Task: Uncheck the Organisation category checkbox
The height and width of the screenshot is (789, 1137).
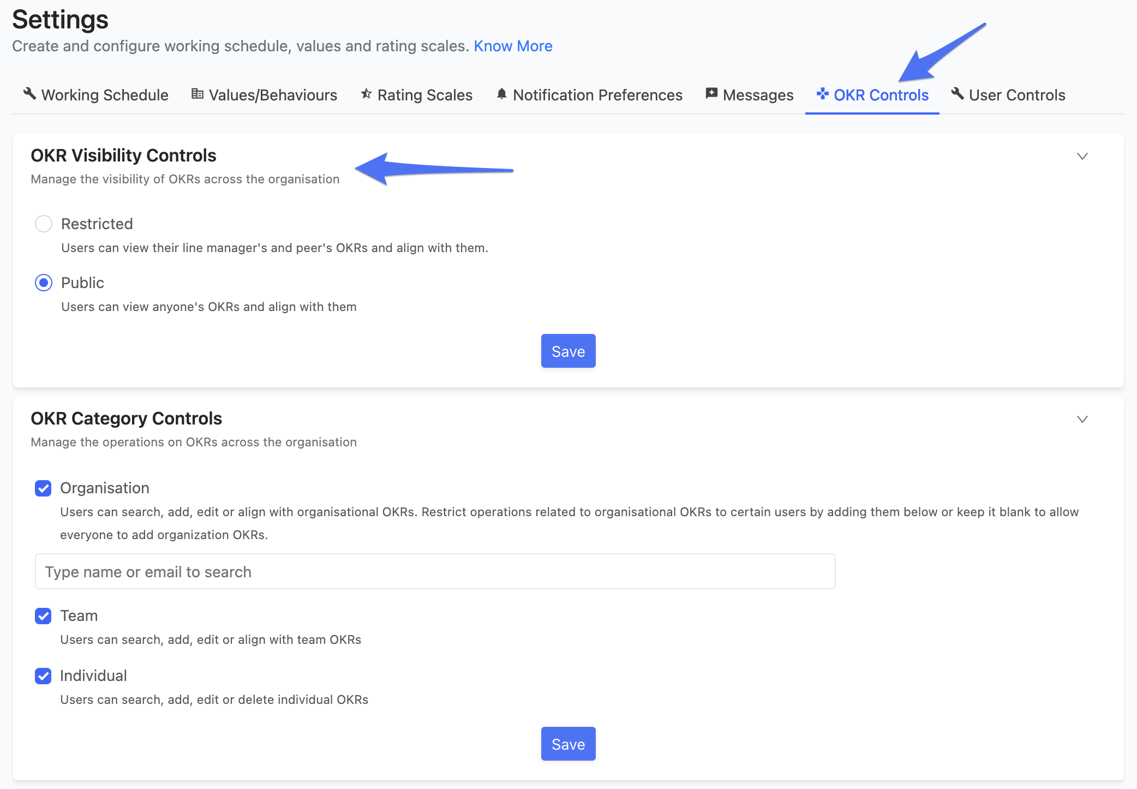Action: coord(43,488)
